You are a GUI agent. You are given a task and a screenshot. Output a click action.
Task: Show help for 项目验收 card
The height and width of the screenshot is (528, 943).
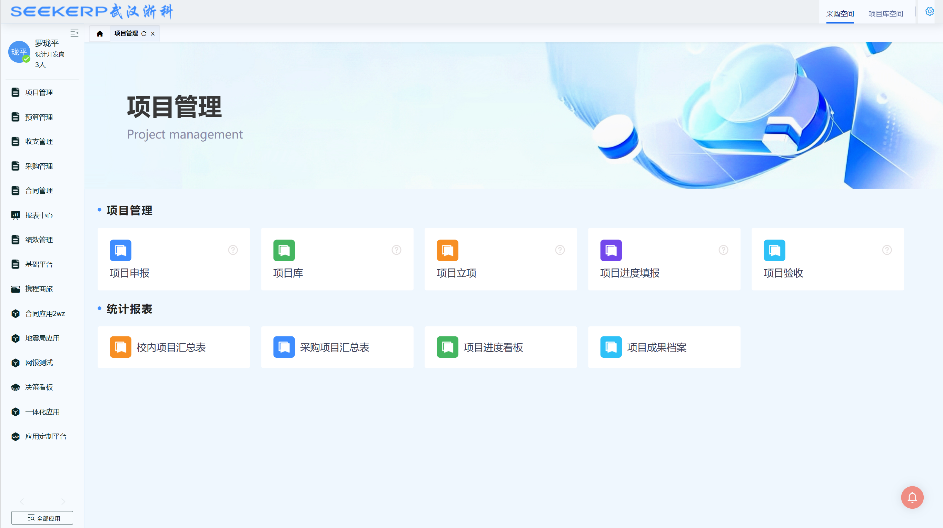(887, 250)
